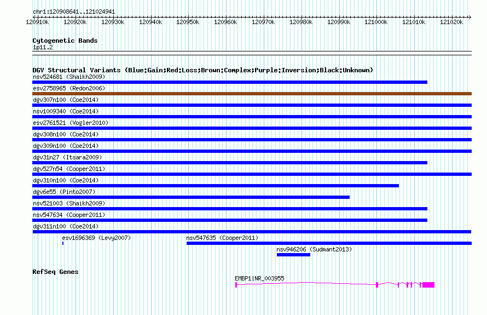This screenshot has height=315, width=487.
Task: Select the short nsv946206 gain bar
Action: [x=293, y=255]
